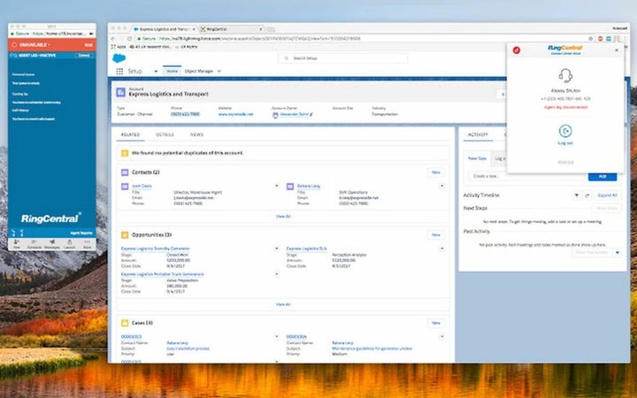The width and height of the screenshot is (637, 398).
Task: Open the Salesforce app launcher grid
Action: (x=119, y=71)
